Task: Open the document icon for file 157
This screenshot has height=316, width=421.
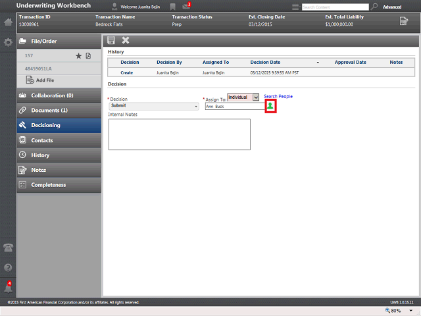Action: point(88,56)
